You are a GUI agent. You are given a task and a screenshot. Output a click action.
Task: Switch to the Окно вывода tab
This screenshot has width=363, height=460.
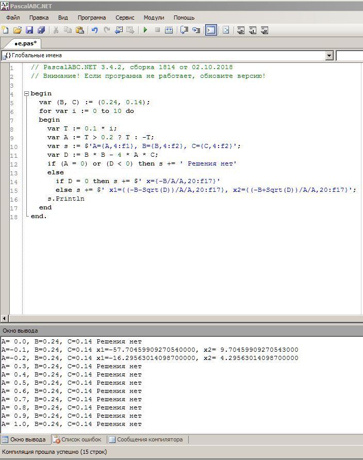pyautogui.click(x=25, y=439)
